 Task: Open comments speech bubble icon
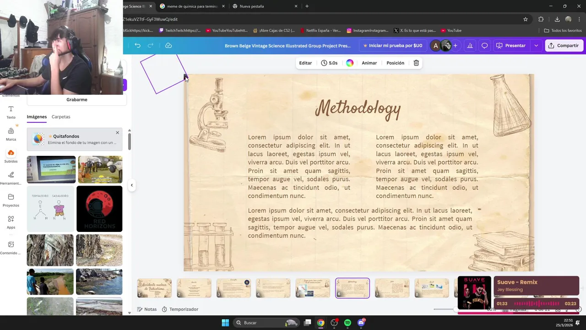click(484, 45)
